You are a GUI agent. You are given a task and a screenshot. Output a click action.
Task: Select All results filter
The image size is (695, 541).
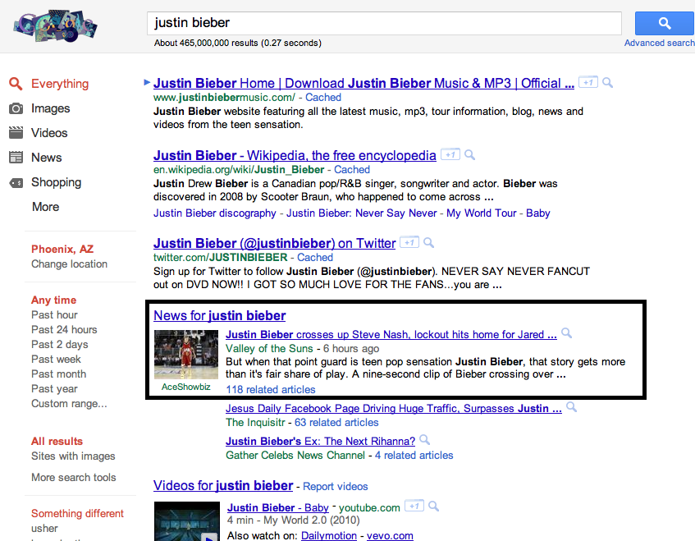pos(57,441)
